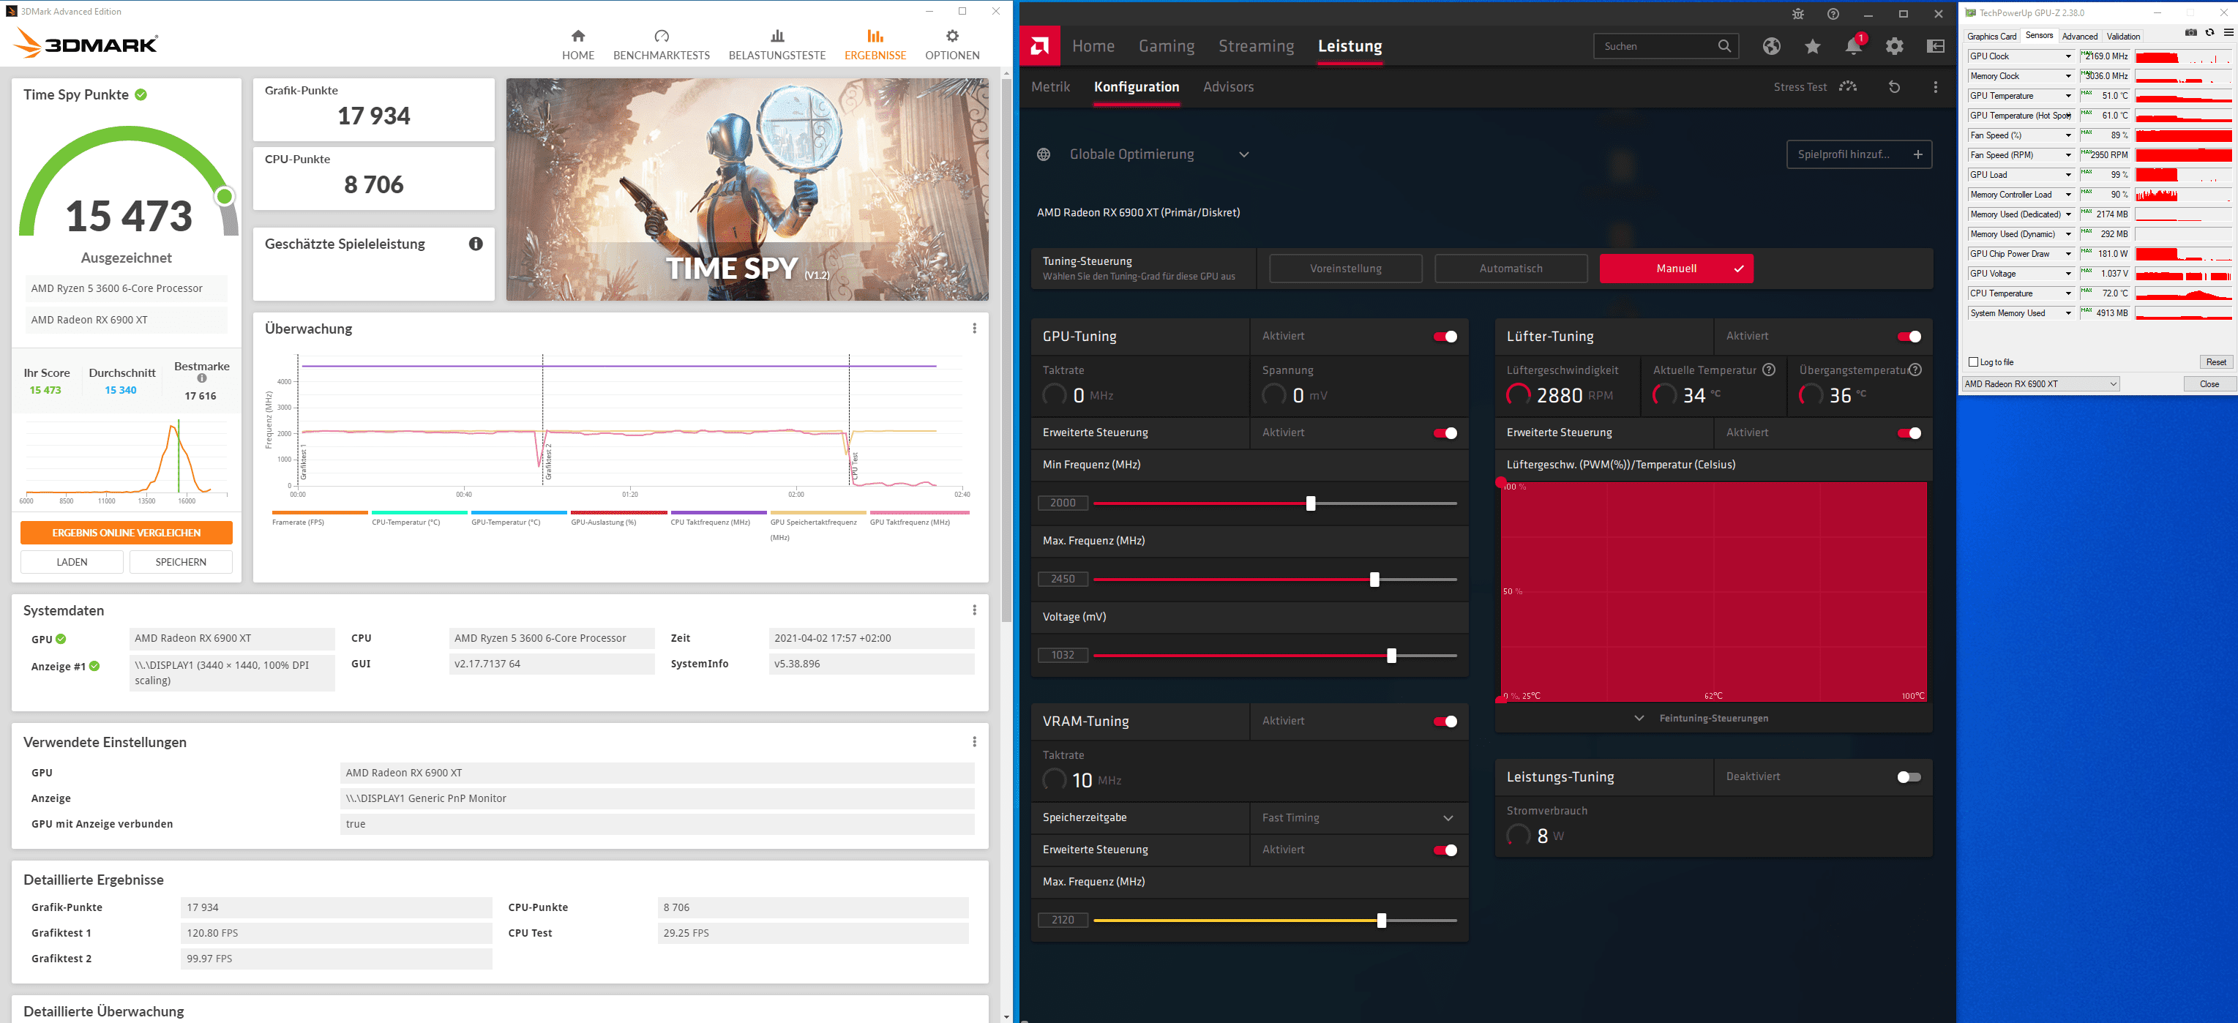
Task: Open three-dot menu in Radeon Leistung tab
Action: tap(1935, 87)
